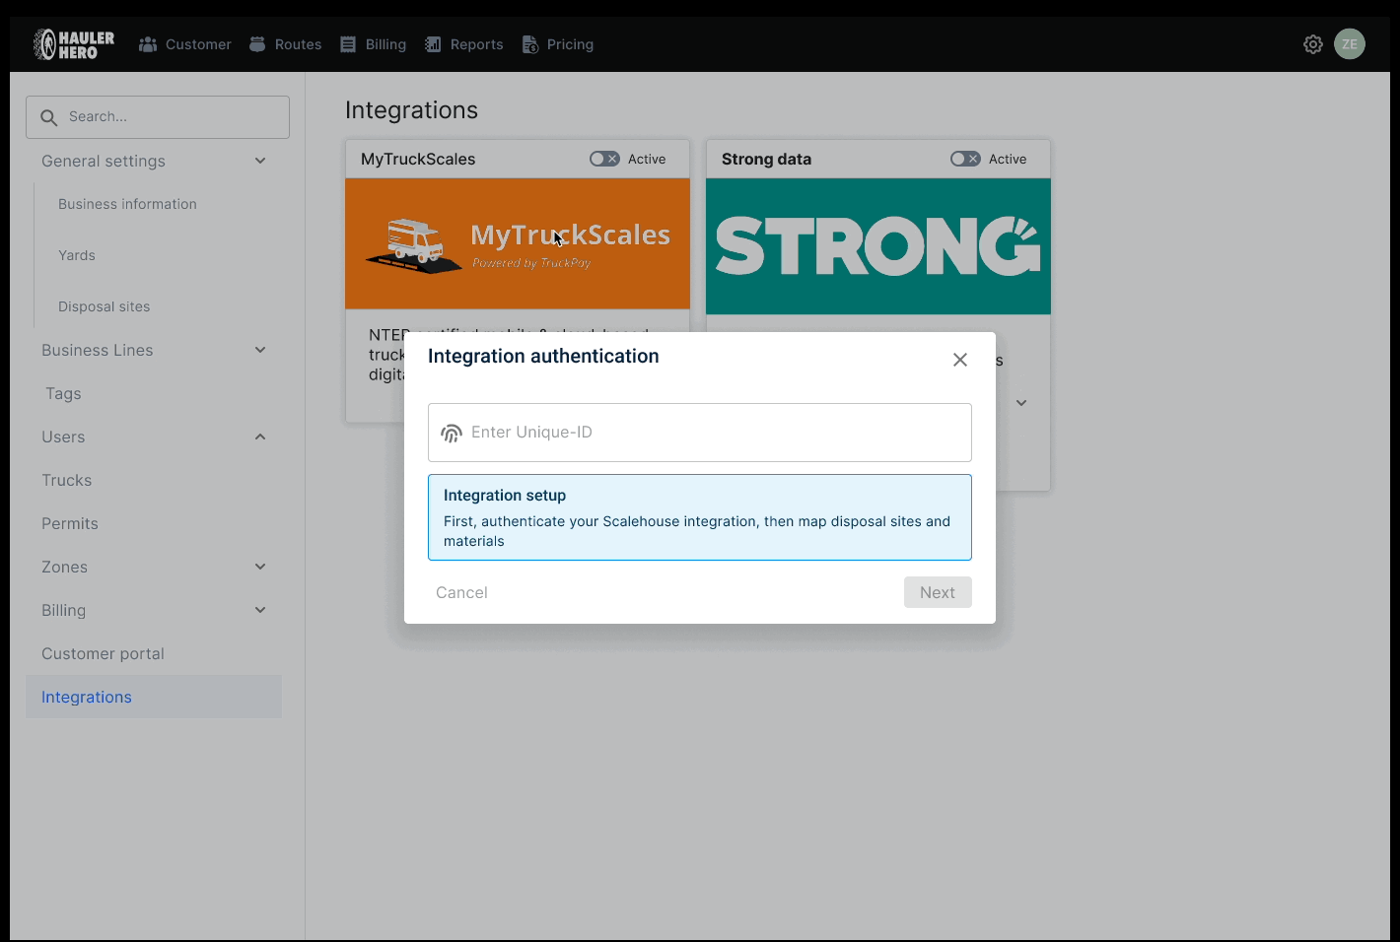Screen dimensions: 1400x942
Task: Click the Reports chart icon
Action: click(x=433, y=44)
